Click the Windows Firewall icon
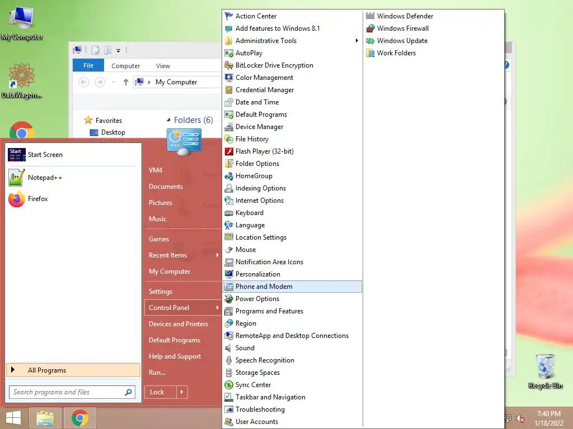Image resolution: width=573 pixels, height=429 pixels. point(370,28)
